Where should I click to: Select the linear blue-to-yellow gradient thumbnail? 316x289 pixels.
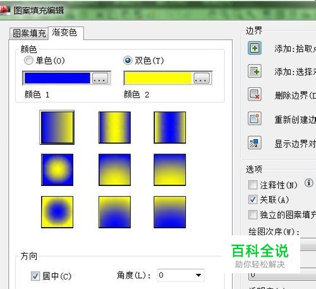click(x=57, y=128)
